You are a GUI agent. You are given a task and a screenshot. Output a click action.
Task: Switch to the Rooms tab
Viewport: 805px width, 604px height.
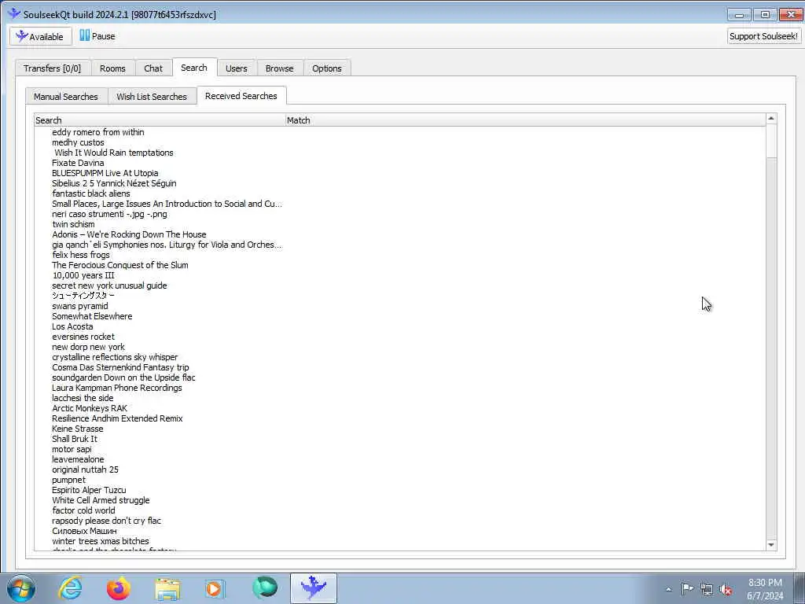tap(112, 68)
